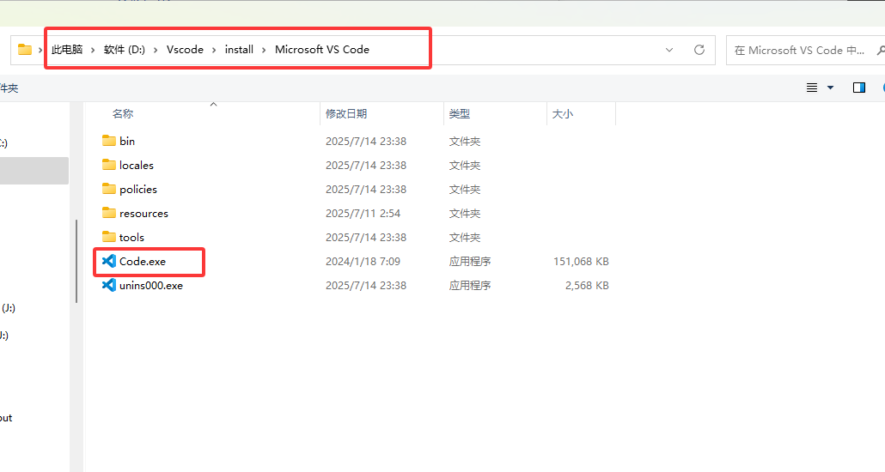This screenshot has width=885, height=472.
Task: Open the view options dropdown arrow
Action: (830, 88)
